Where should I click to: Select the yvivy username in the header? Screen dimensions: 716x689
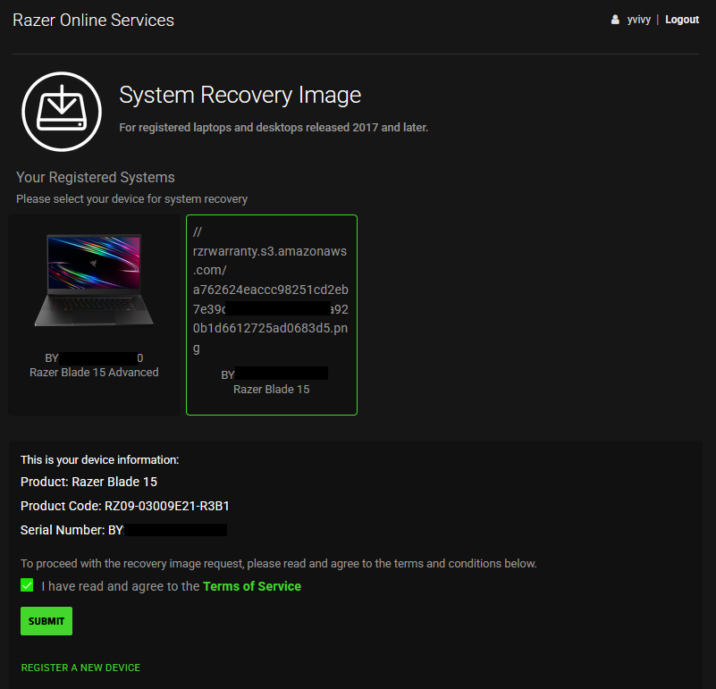click(x=638, y=19)
